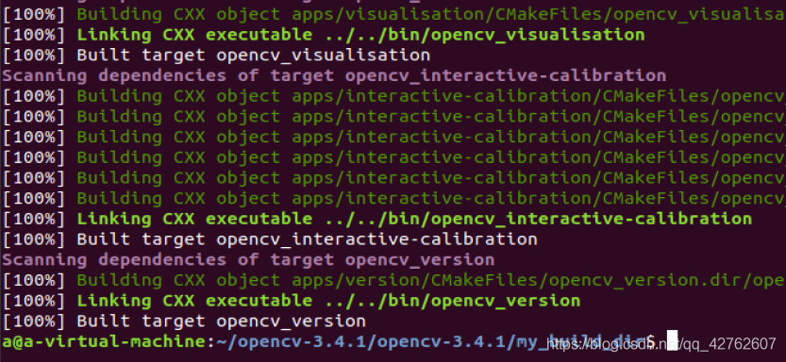Select the 'Built target opencv_version' line
Viewport: 786px width, 362px height.
pyautogui.click(x=184, y=321)
